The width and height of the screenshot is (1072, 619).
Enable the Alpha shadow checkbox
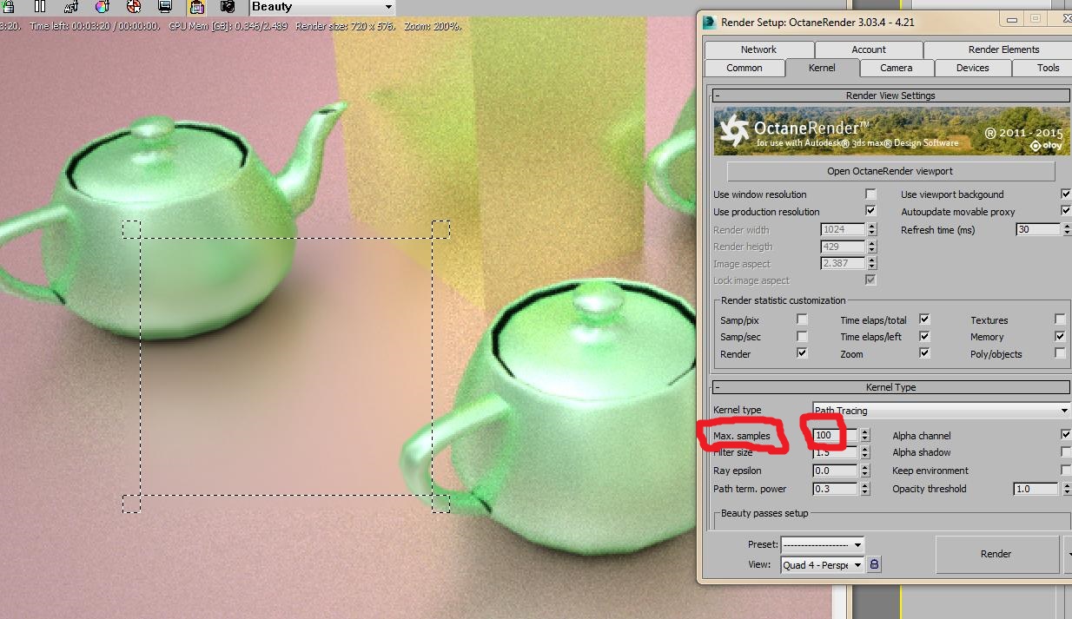click(1066, 452)
